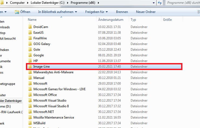Sort by the Name column header

pos(32,20)
